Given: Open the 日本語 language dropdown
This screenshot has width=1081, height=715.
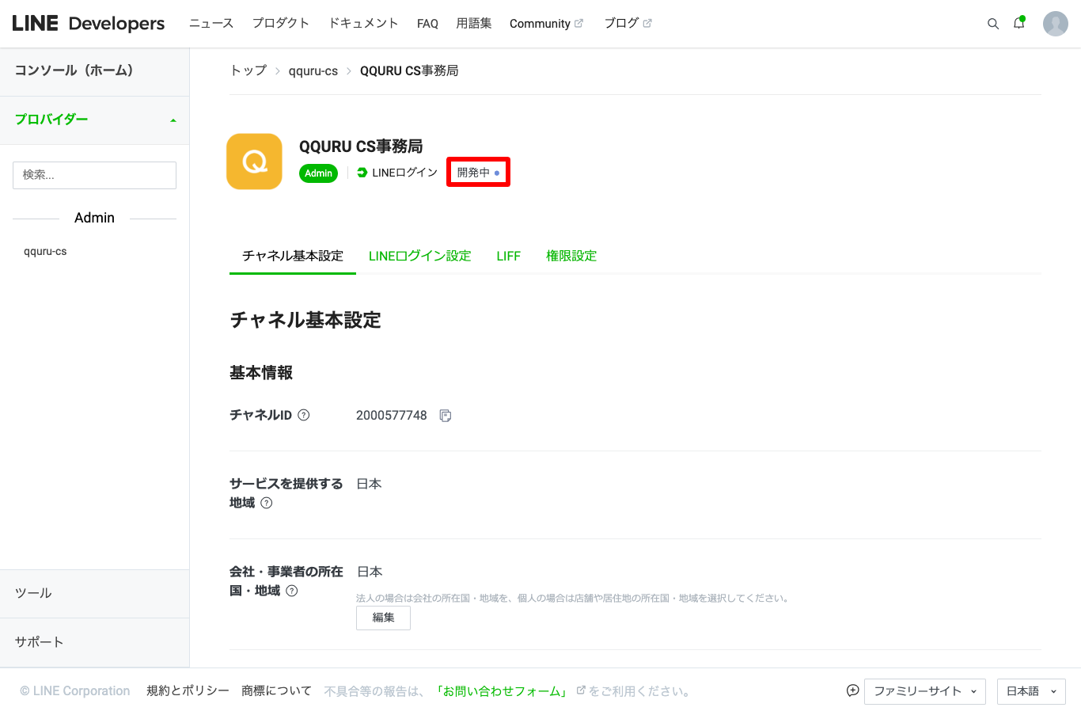Looking at the screenshot, I should click(1030, 691).
